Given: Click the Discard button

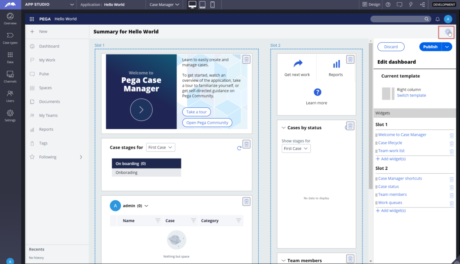Looking at the screenshot, I should point(391,47).
